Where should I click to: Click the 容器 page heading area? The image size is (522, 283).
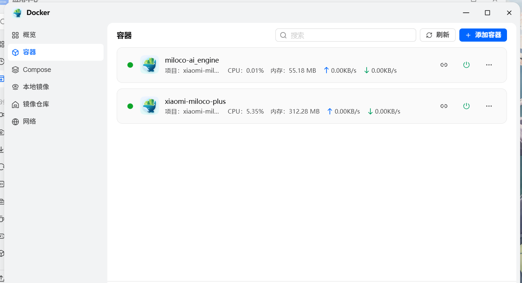tap(124, 35)
